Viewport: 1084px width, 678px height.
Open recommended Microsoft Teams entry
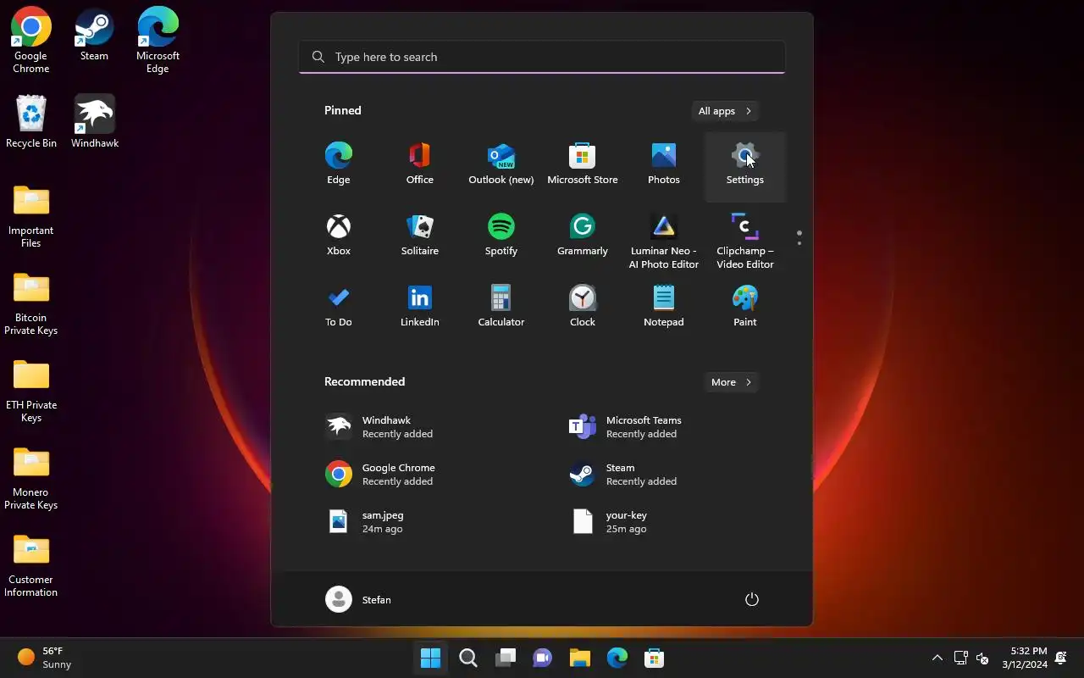coord(664,427)
